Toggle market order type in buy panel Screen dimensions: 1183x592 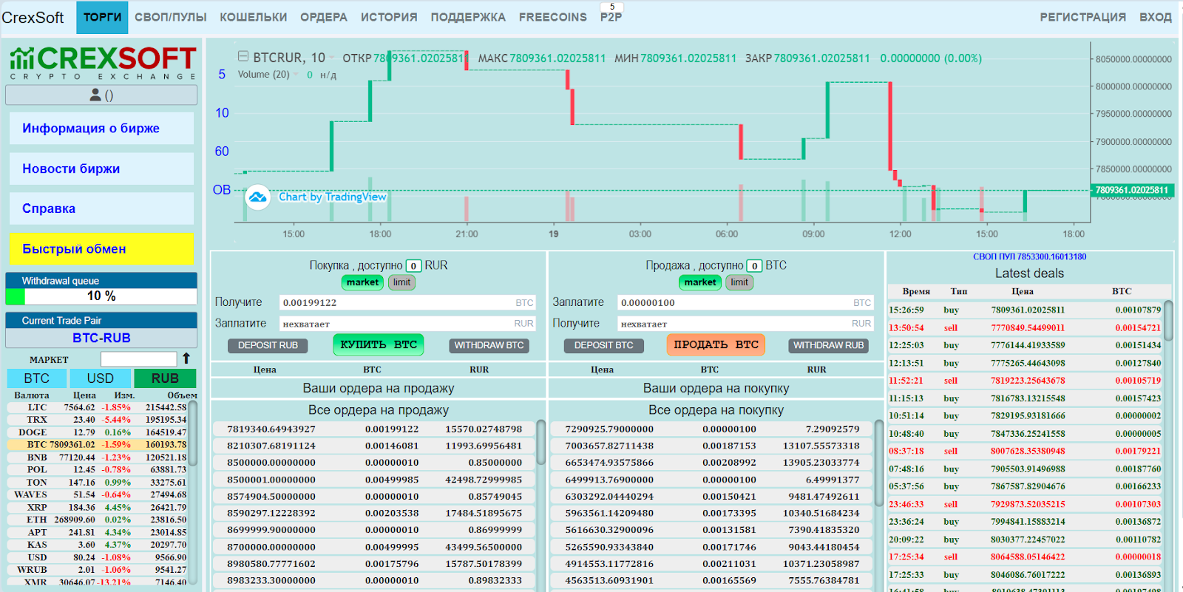(x=362, y=282)
